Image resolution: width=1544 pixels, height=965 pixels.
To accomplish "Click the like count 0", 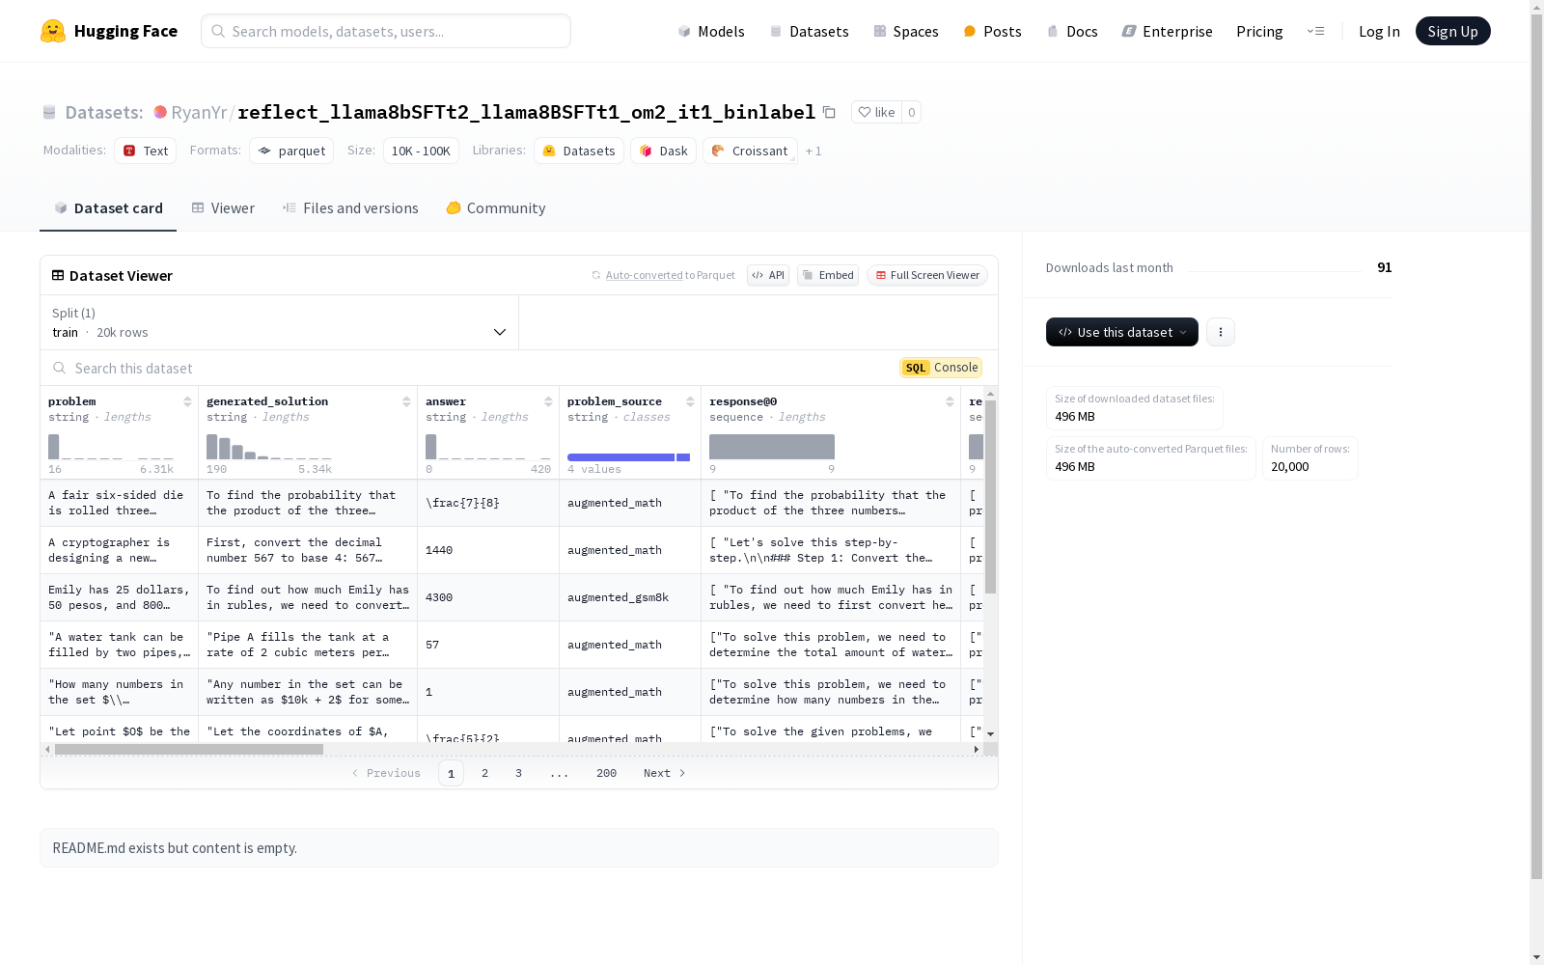I will [x=912, y=112].
